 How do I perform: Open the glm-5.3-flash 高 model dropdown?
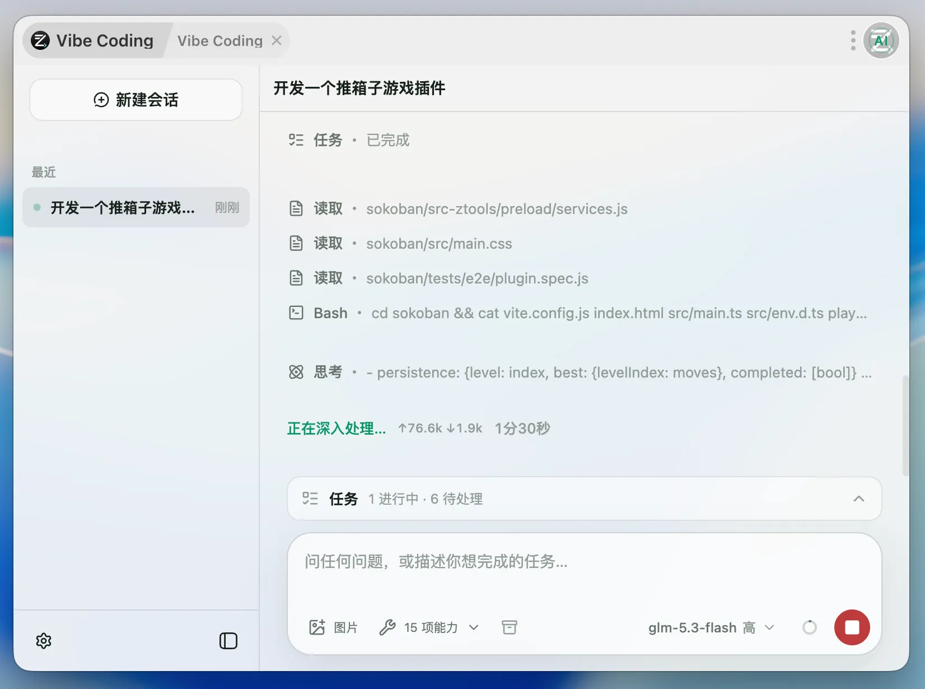711,627
